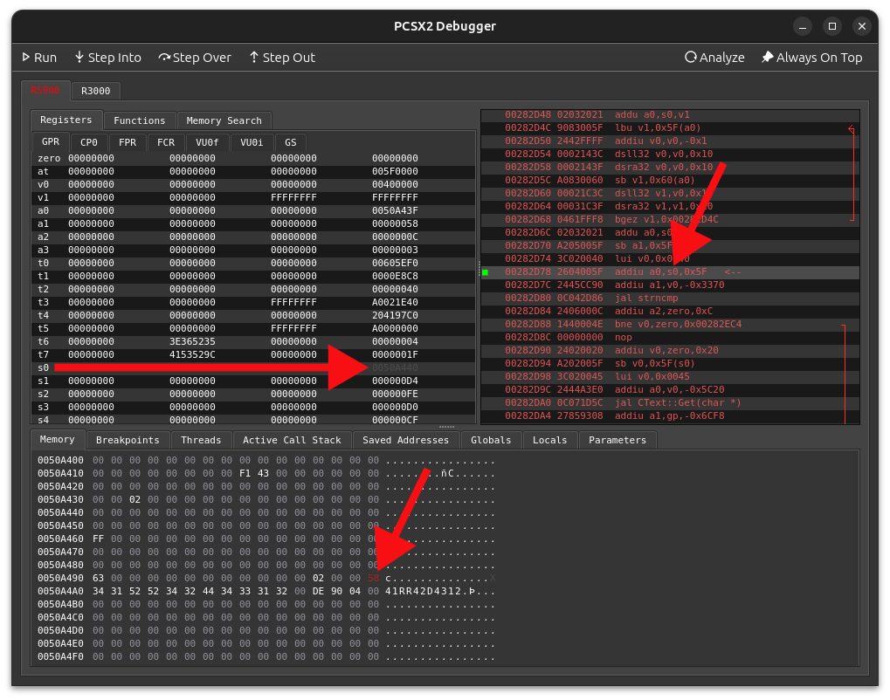
Task: Open the Parameters tab
Action: pos(617,440)
